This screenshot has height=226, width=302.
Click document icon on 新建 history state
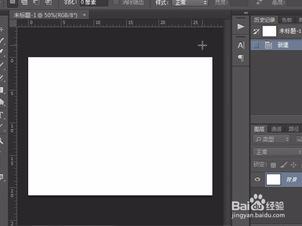click(x=268, y=45)
